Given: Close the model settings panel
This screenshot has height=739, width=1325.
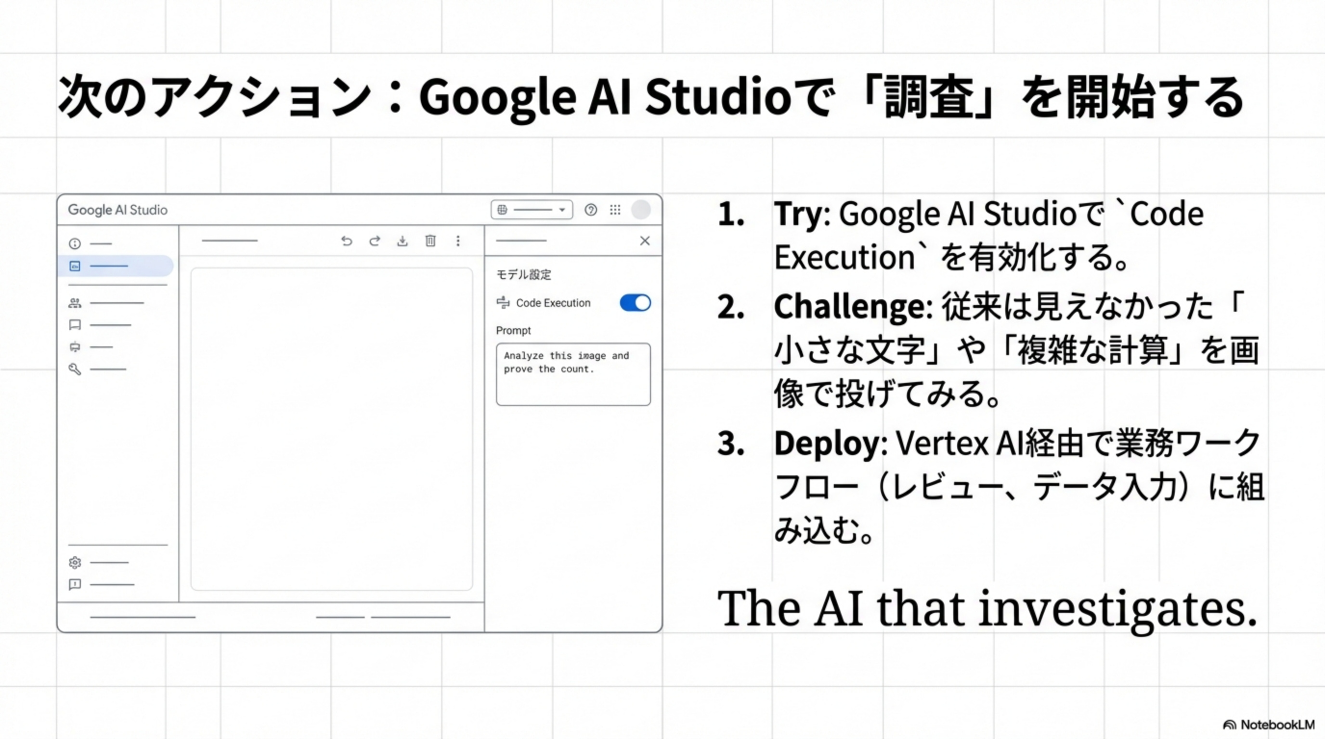Looking at the screenshot, I should tap(645, 241).
